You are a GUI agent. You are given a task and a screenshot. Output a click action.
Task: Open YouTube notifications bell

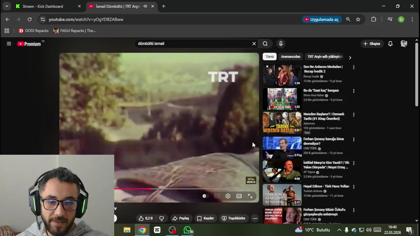point(390,44)
